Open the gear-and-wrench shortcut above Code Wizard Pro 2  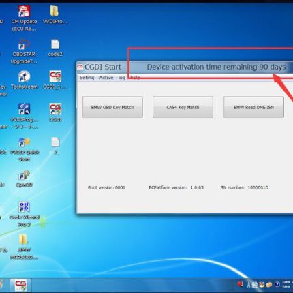(24, 179)
